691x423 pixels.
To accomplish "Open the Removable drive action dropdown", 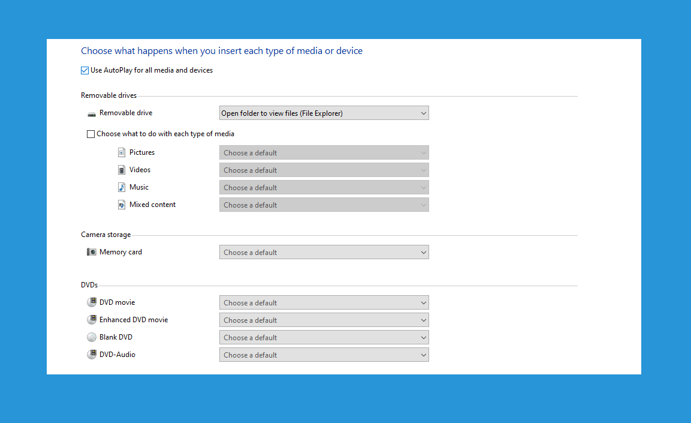I will (x=324, y=113).
